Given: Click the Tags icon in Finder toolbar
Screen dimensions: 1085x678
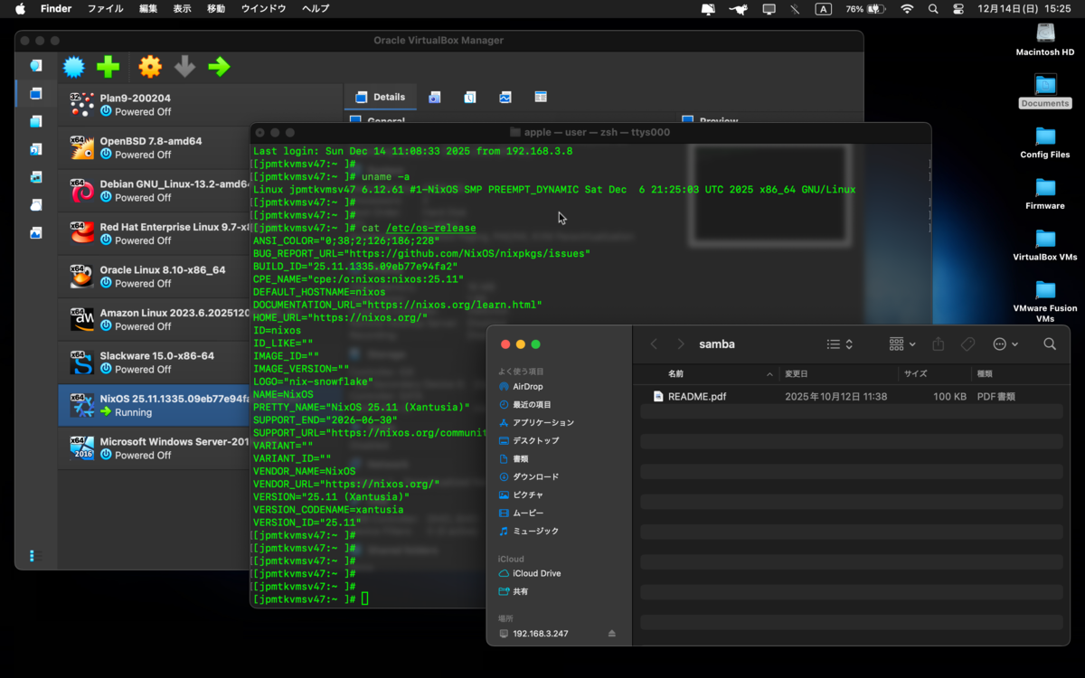Looking at the screenshot, I should point(967,344).
